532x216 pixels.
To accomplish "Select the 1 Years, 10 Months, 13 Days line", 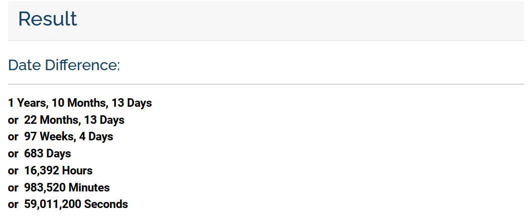I will click(x=80, y=103).
